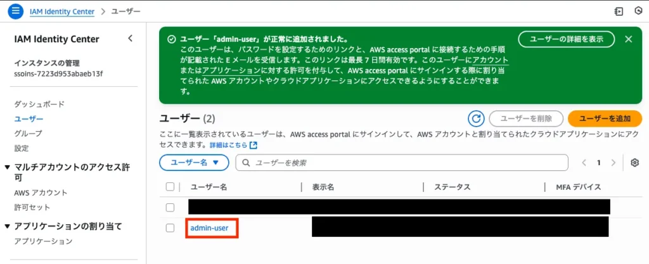The width and height of the screenshot is (649, 264).
Task: Open the hamburger navigation menu
Action: click(x=16, y=11)
